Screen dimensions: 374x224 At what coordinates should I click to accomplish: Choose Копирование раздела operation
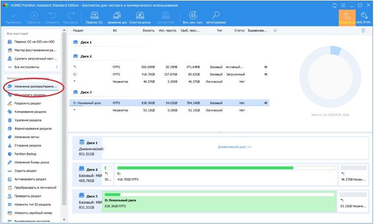(27, 112)
